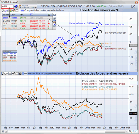Click the FR relative strength header icon
Screen dimensions: 139x134
click(x=49, y=15)
